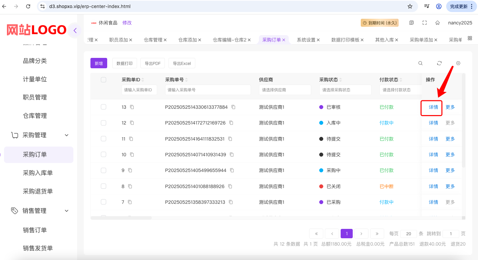478x260 pixels.
Task: Open the tab grid menu icon
Action: pyautogui.click(x=470, y=38)
